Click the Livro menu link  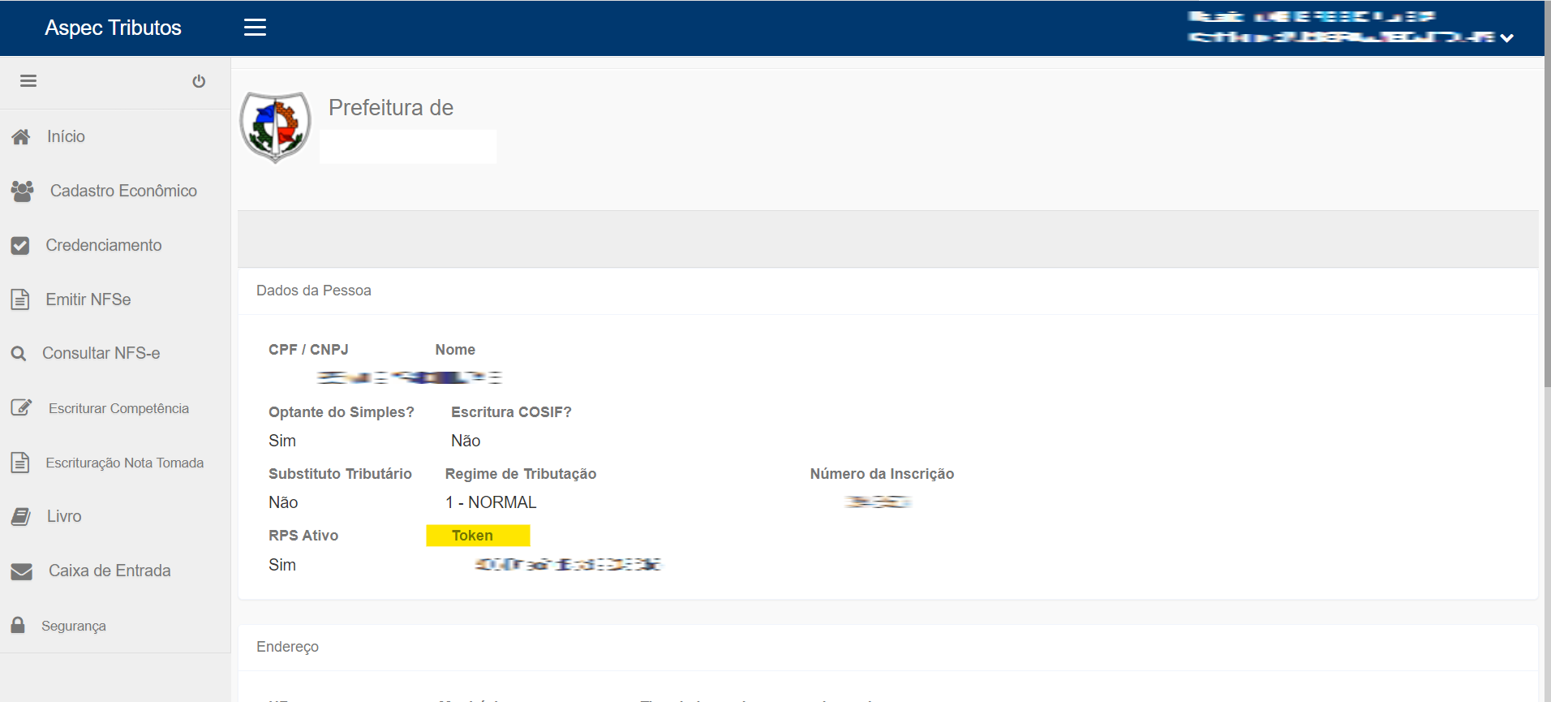64,516
